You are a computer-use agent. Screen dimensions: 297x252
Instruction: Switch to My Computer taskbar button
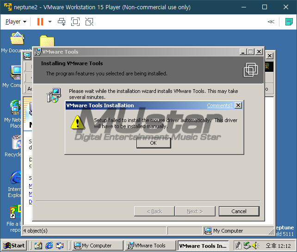point(98,246)
